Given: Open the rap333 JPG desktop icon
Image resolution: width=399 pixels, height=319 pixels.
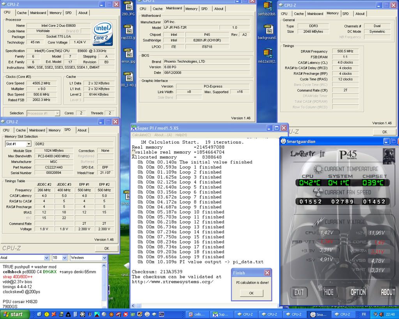Looking at the screenshot, I should pos(128,30).
